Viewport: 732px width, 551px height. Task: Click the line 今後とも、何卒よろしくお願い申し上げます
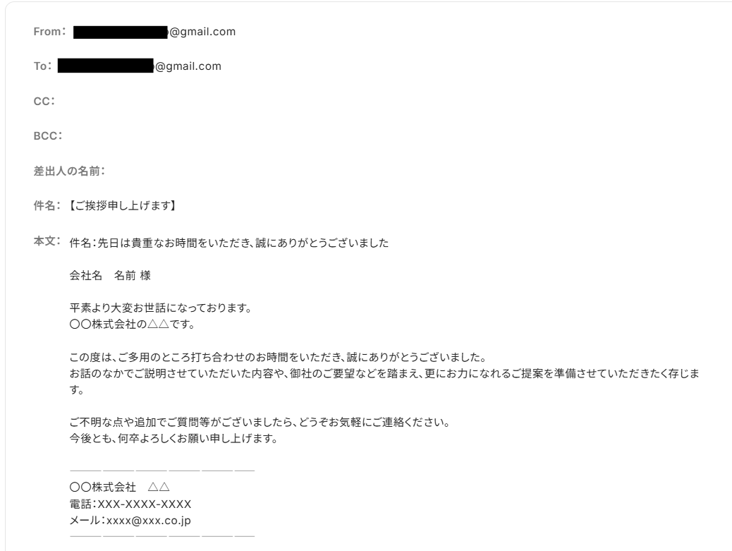pyautogui.click(x=173, y=438)
